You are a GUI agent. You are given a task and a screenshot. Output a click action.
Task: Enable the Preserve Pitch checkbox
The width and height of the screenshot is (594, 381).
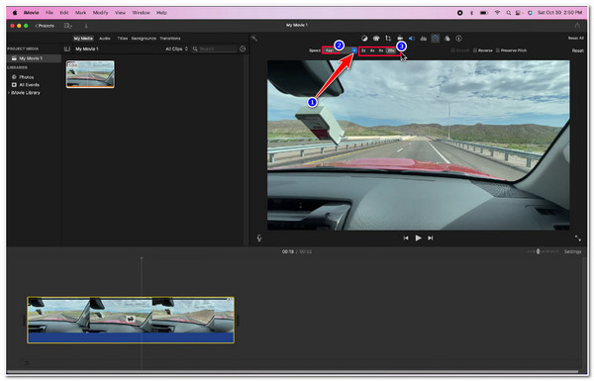click(498, 50)
